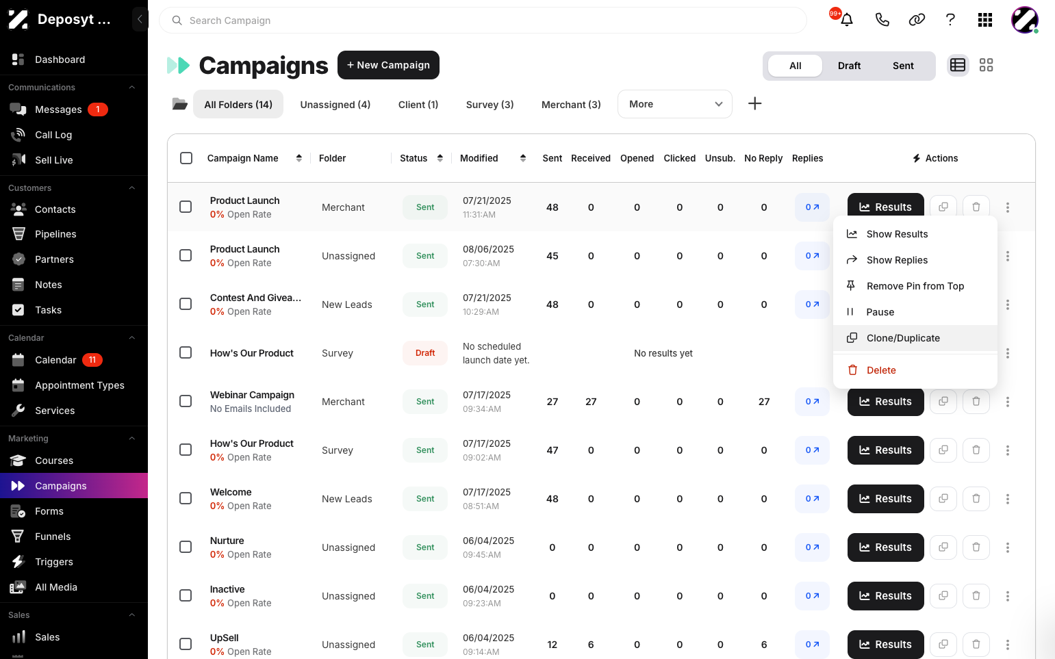This screenshot has height=659, width=1055.
Task: Open the notifications bell icon
Action: [x=846, y=20]
